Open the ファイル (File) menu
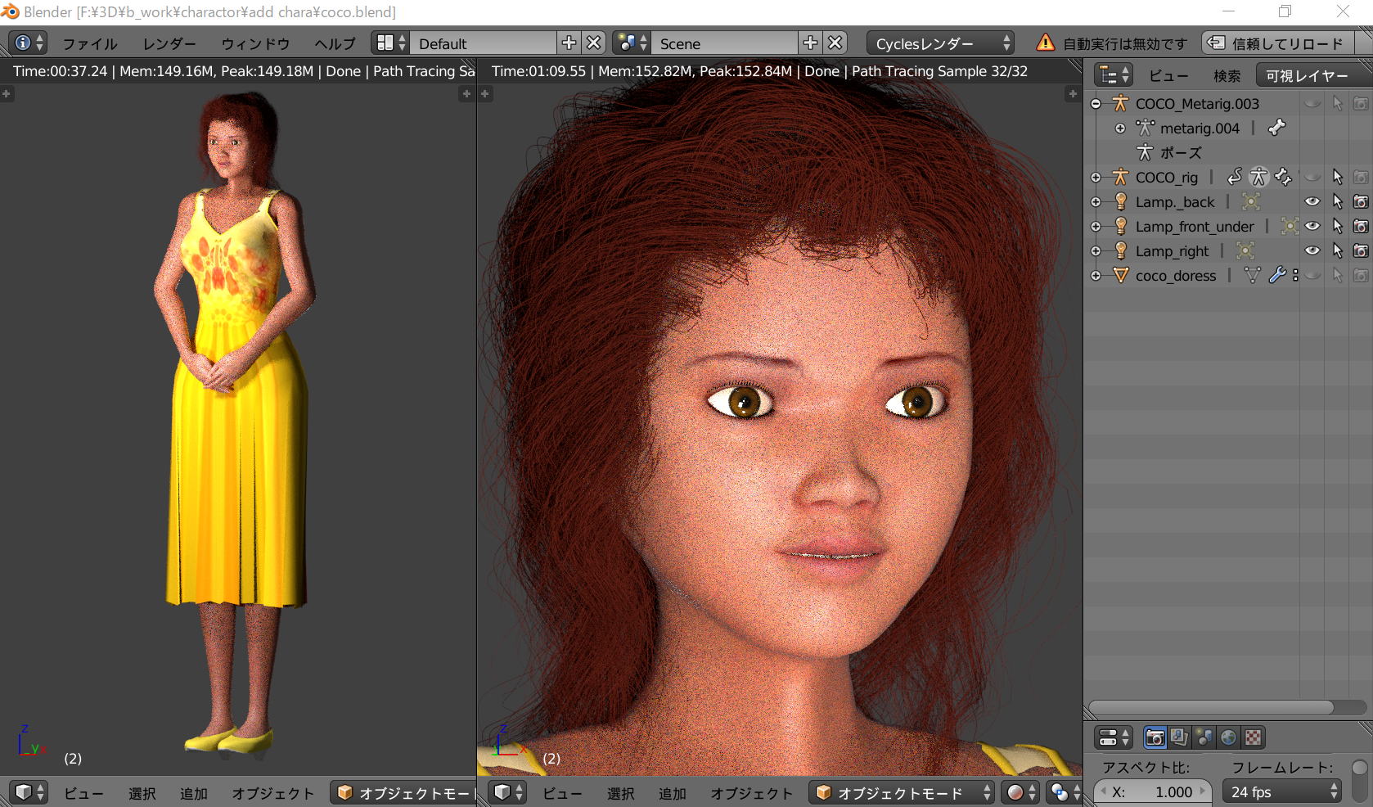Screen dimensions: 1373x807 tap(90, 43)
